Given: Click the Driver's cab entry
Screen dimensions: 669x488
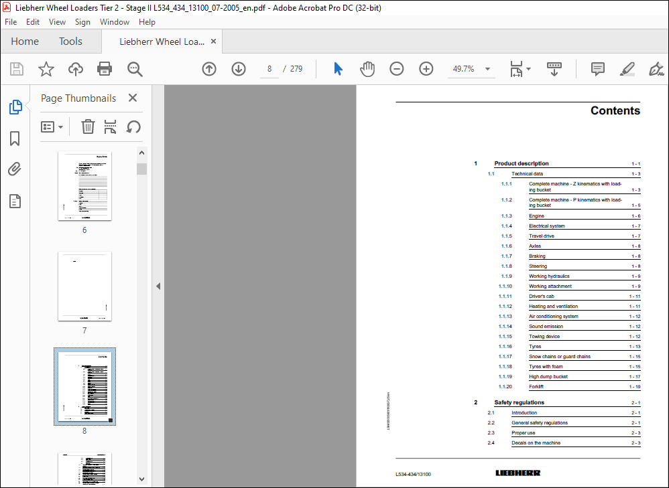Looking at the screenshot, I should click(x=542, y=296).
